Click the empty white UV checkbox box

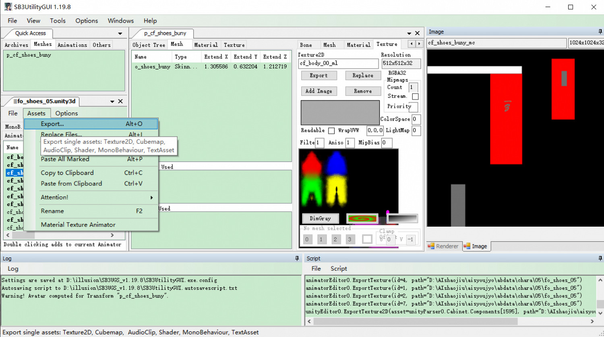click(x=367, y=239)
